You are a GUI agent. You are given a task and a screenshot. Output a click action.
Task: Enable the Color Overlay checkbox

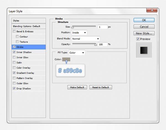coord(14,68)
